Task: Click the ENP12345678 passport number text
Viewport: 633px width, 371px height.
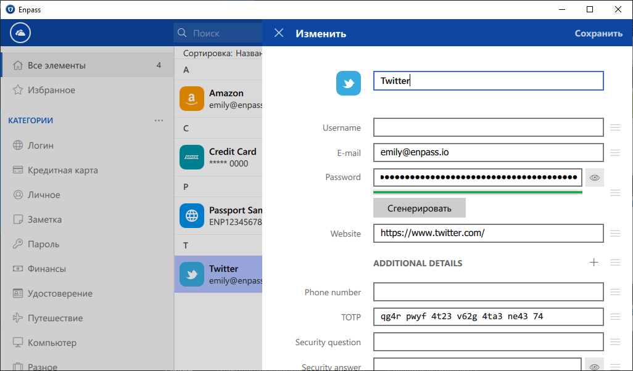Action: coord(235,222)
